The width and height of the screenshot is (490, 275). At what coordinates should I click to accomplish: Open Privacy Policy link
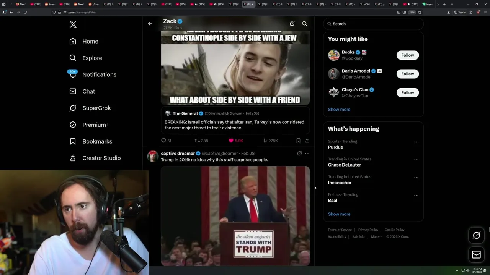pos(368,230)
